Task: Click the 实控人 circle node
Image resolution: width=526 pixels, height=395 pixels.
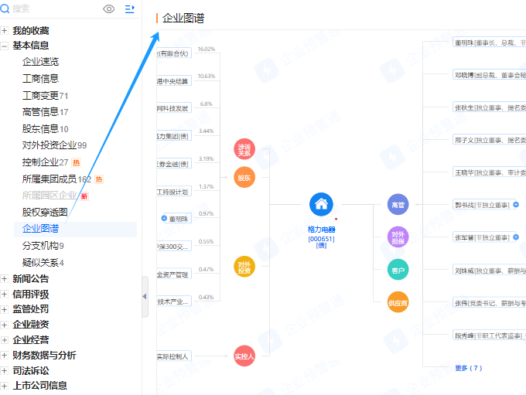Action: 244,356
